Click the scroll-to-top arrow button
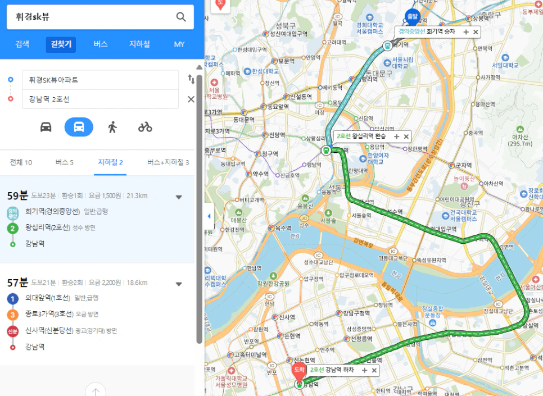This screenshot has width=543, height=396. tap(96, 390)
